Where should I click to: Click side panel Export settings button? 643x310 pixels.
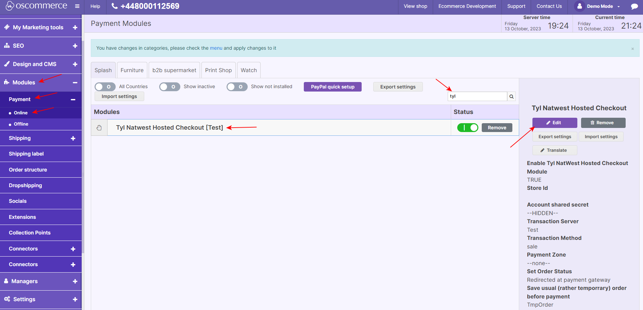[x=555, y=136]
